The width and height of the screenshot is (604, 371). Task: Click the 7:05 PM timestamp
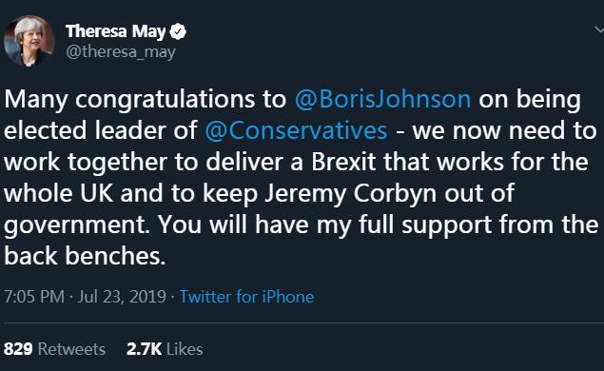pos(34,297)
